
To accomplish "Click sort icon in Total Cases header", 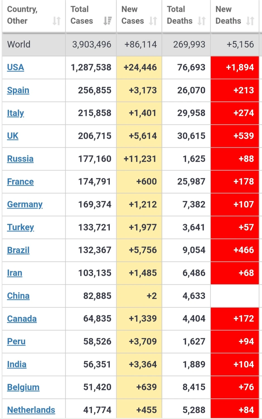I will [107, 21].
